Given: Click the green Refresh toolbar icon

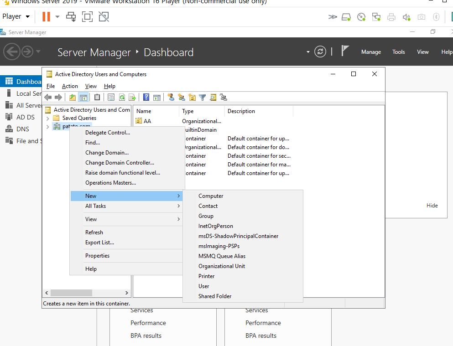Looking at the screenshot, I should [122, 98].
